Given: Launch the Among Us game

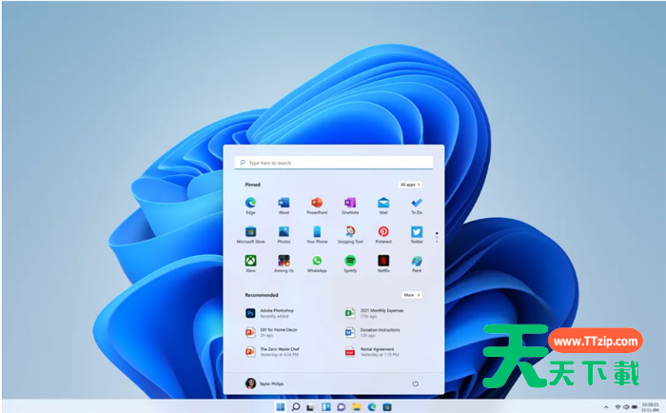Looking at the screenshot, I should coord(284,264).
